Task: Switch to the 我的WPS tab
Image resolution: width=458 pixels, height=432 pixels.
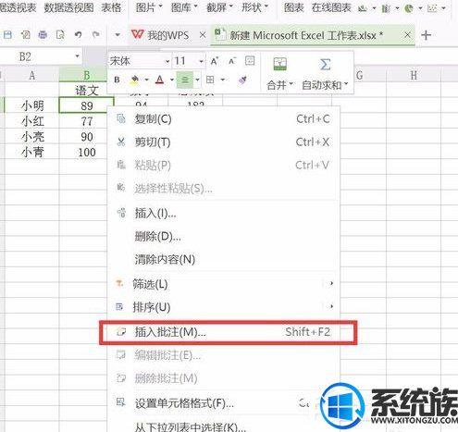Action: [x=160, y=35]
